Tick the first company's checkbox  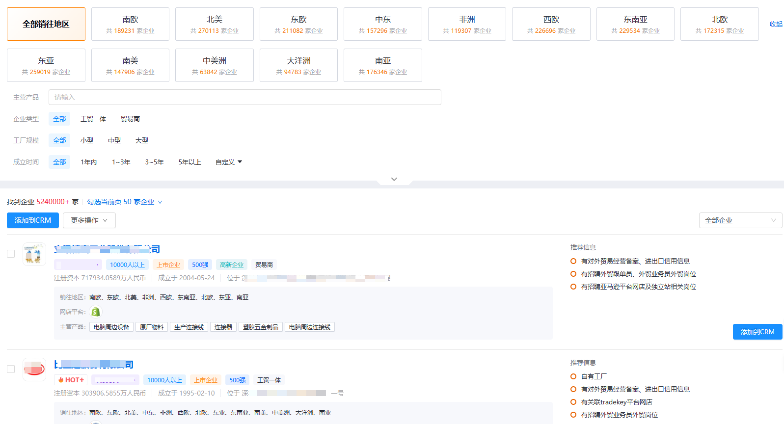pos(11,254)
